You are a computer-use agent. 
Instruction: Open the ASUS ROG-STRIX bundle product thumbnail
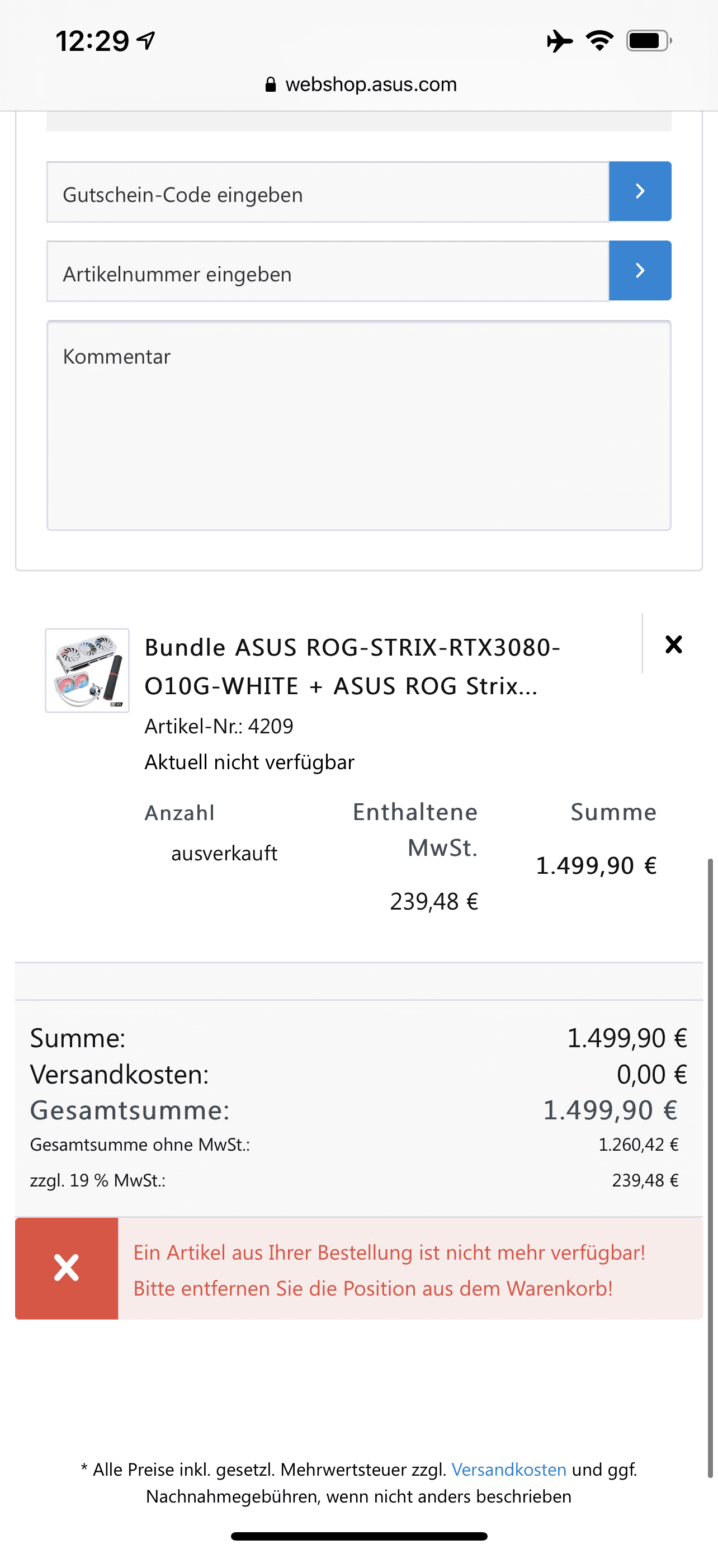point(87,670)
